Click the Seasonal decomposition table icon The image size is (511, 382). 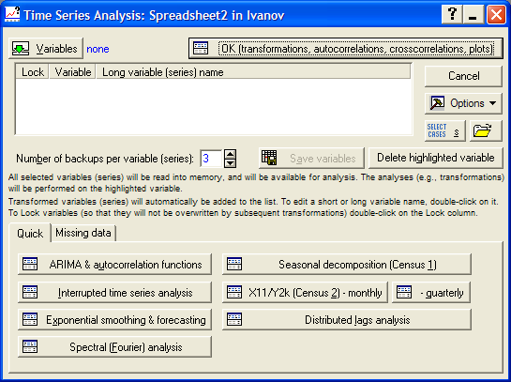pyautogui.click(x=234, y=264)
